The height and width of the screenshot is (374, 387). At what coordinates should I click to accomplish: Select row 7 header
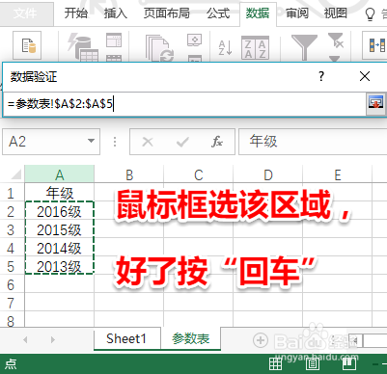pyautogui.click(x=12, y=303)
